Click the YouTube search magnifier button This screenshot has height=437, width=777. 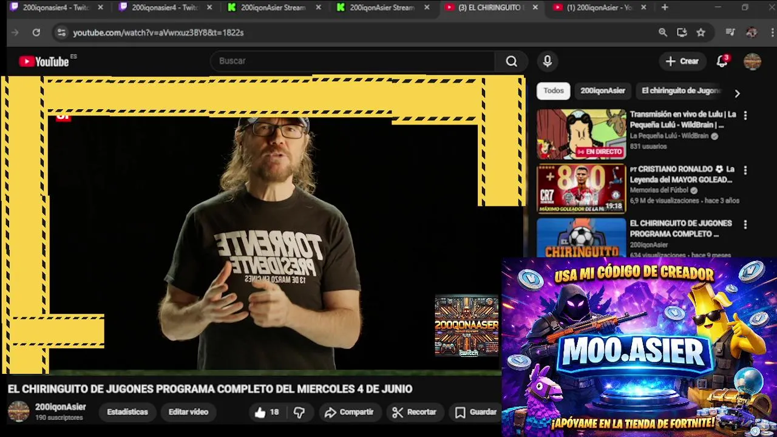pos(512,61)
